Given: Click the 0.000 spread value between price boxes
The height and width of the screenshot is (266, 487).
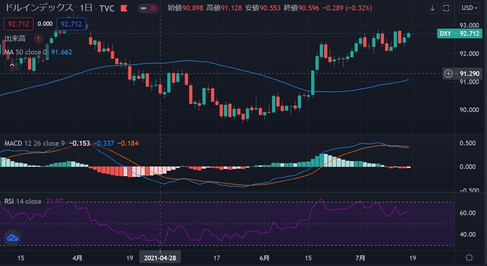Looking at the screenshot, I should [x=45, y=24].
